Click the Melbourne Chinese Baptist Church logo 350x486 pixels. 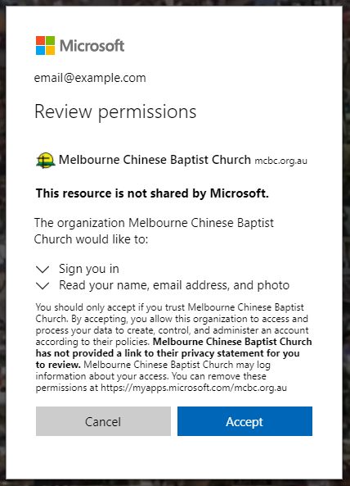46,161
